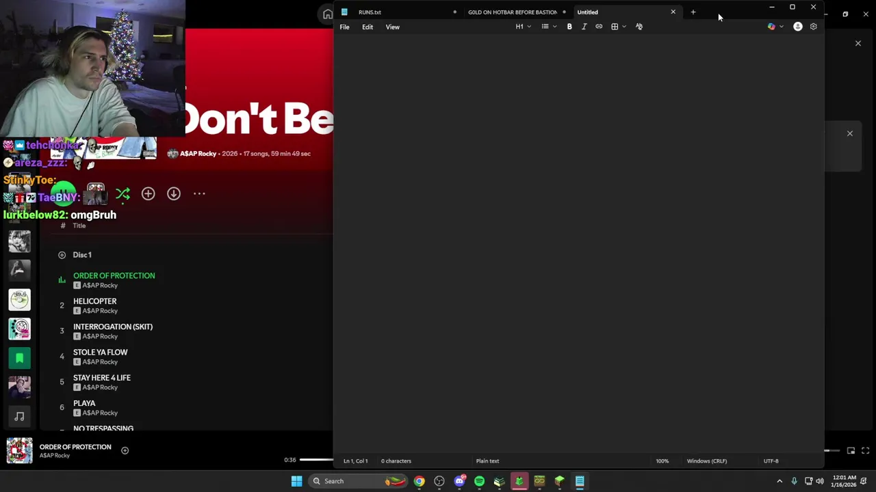The height and width of the screenshot is (492, 876).
Task: Open the music note playlist in Spotify sidebar
Action: click(x=19, y=416)
